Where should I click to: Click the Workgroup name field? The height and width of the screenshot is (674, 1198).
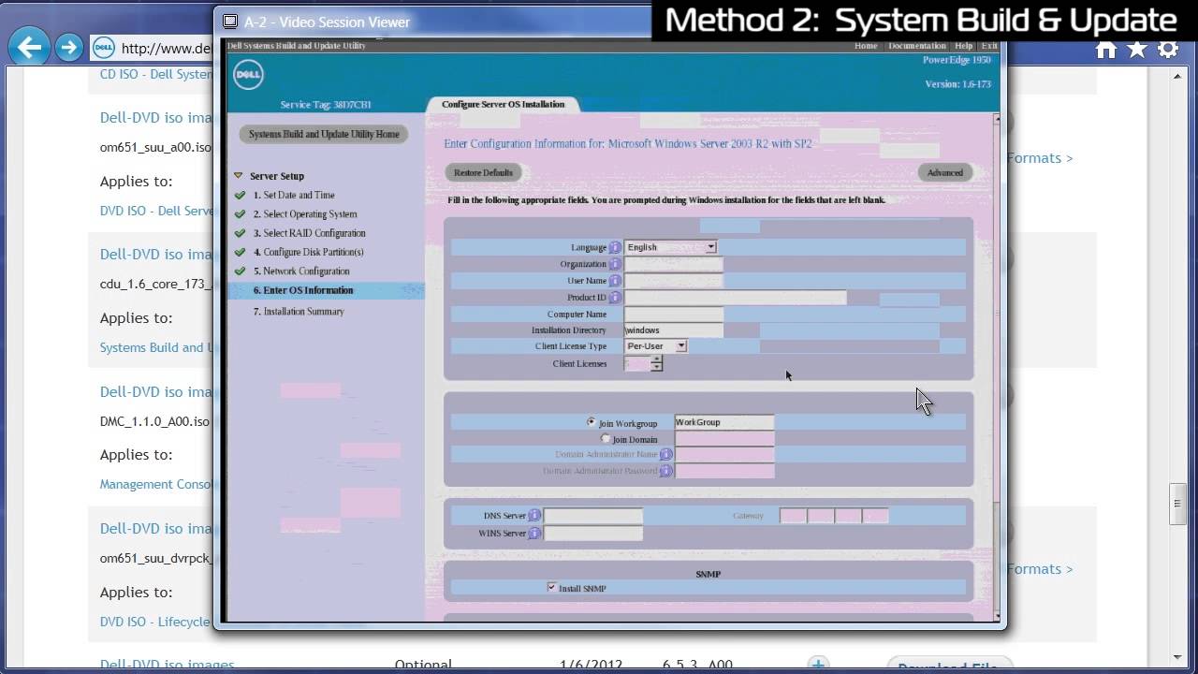724,422
